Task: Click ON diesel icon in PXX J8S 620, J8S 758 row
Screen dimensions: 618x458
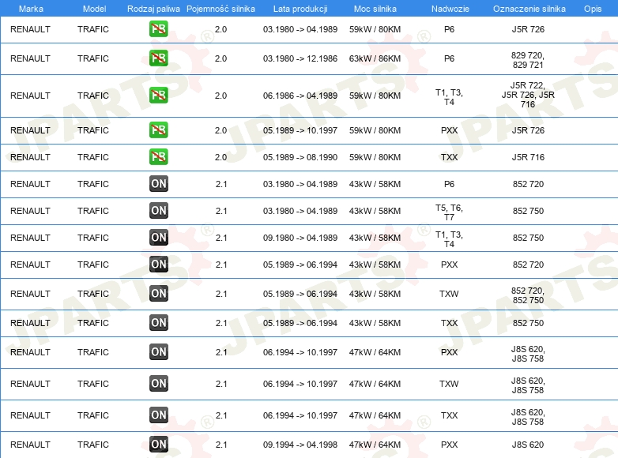Action: coord(158,351)
